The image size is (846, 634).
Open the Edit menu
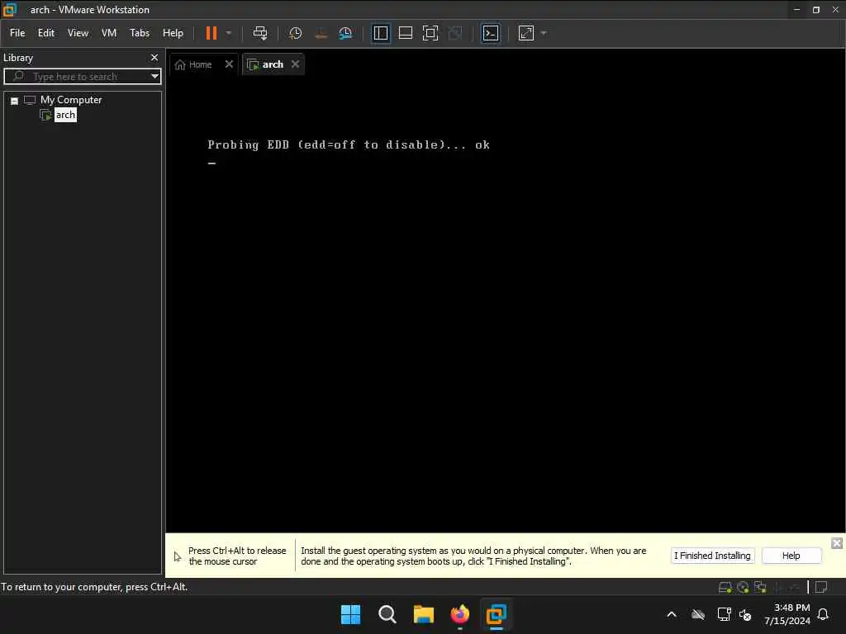click(46, 33)
